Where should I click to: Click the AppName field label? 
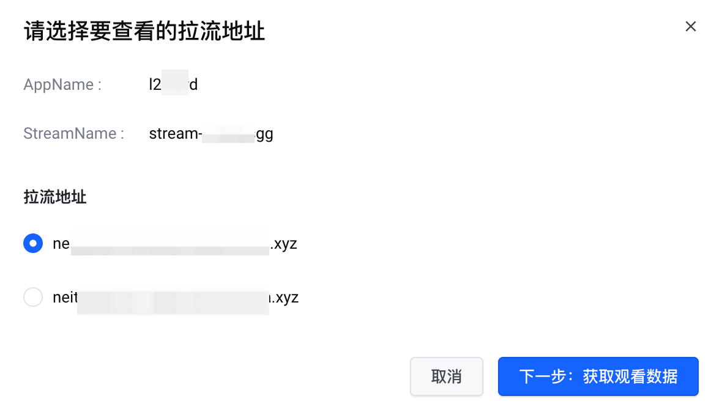point(62,84)
